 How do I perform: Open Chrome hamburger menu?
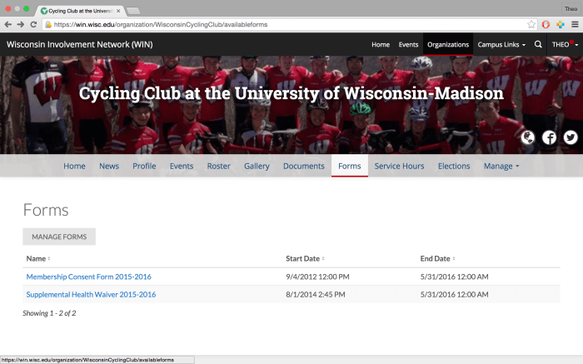coord(575,24)
